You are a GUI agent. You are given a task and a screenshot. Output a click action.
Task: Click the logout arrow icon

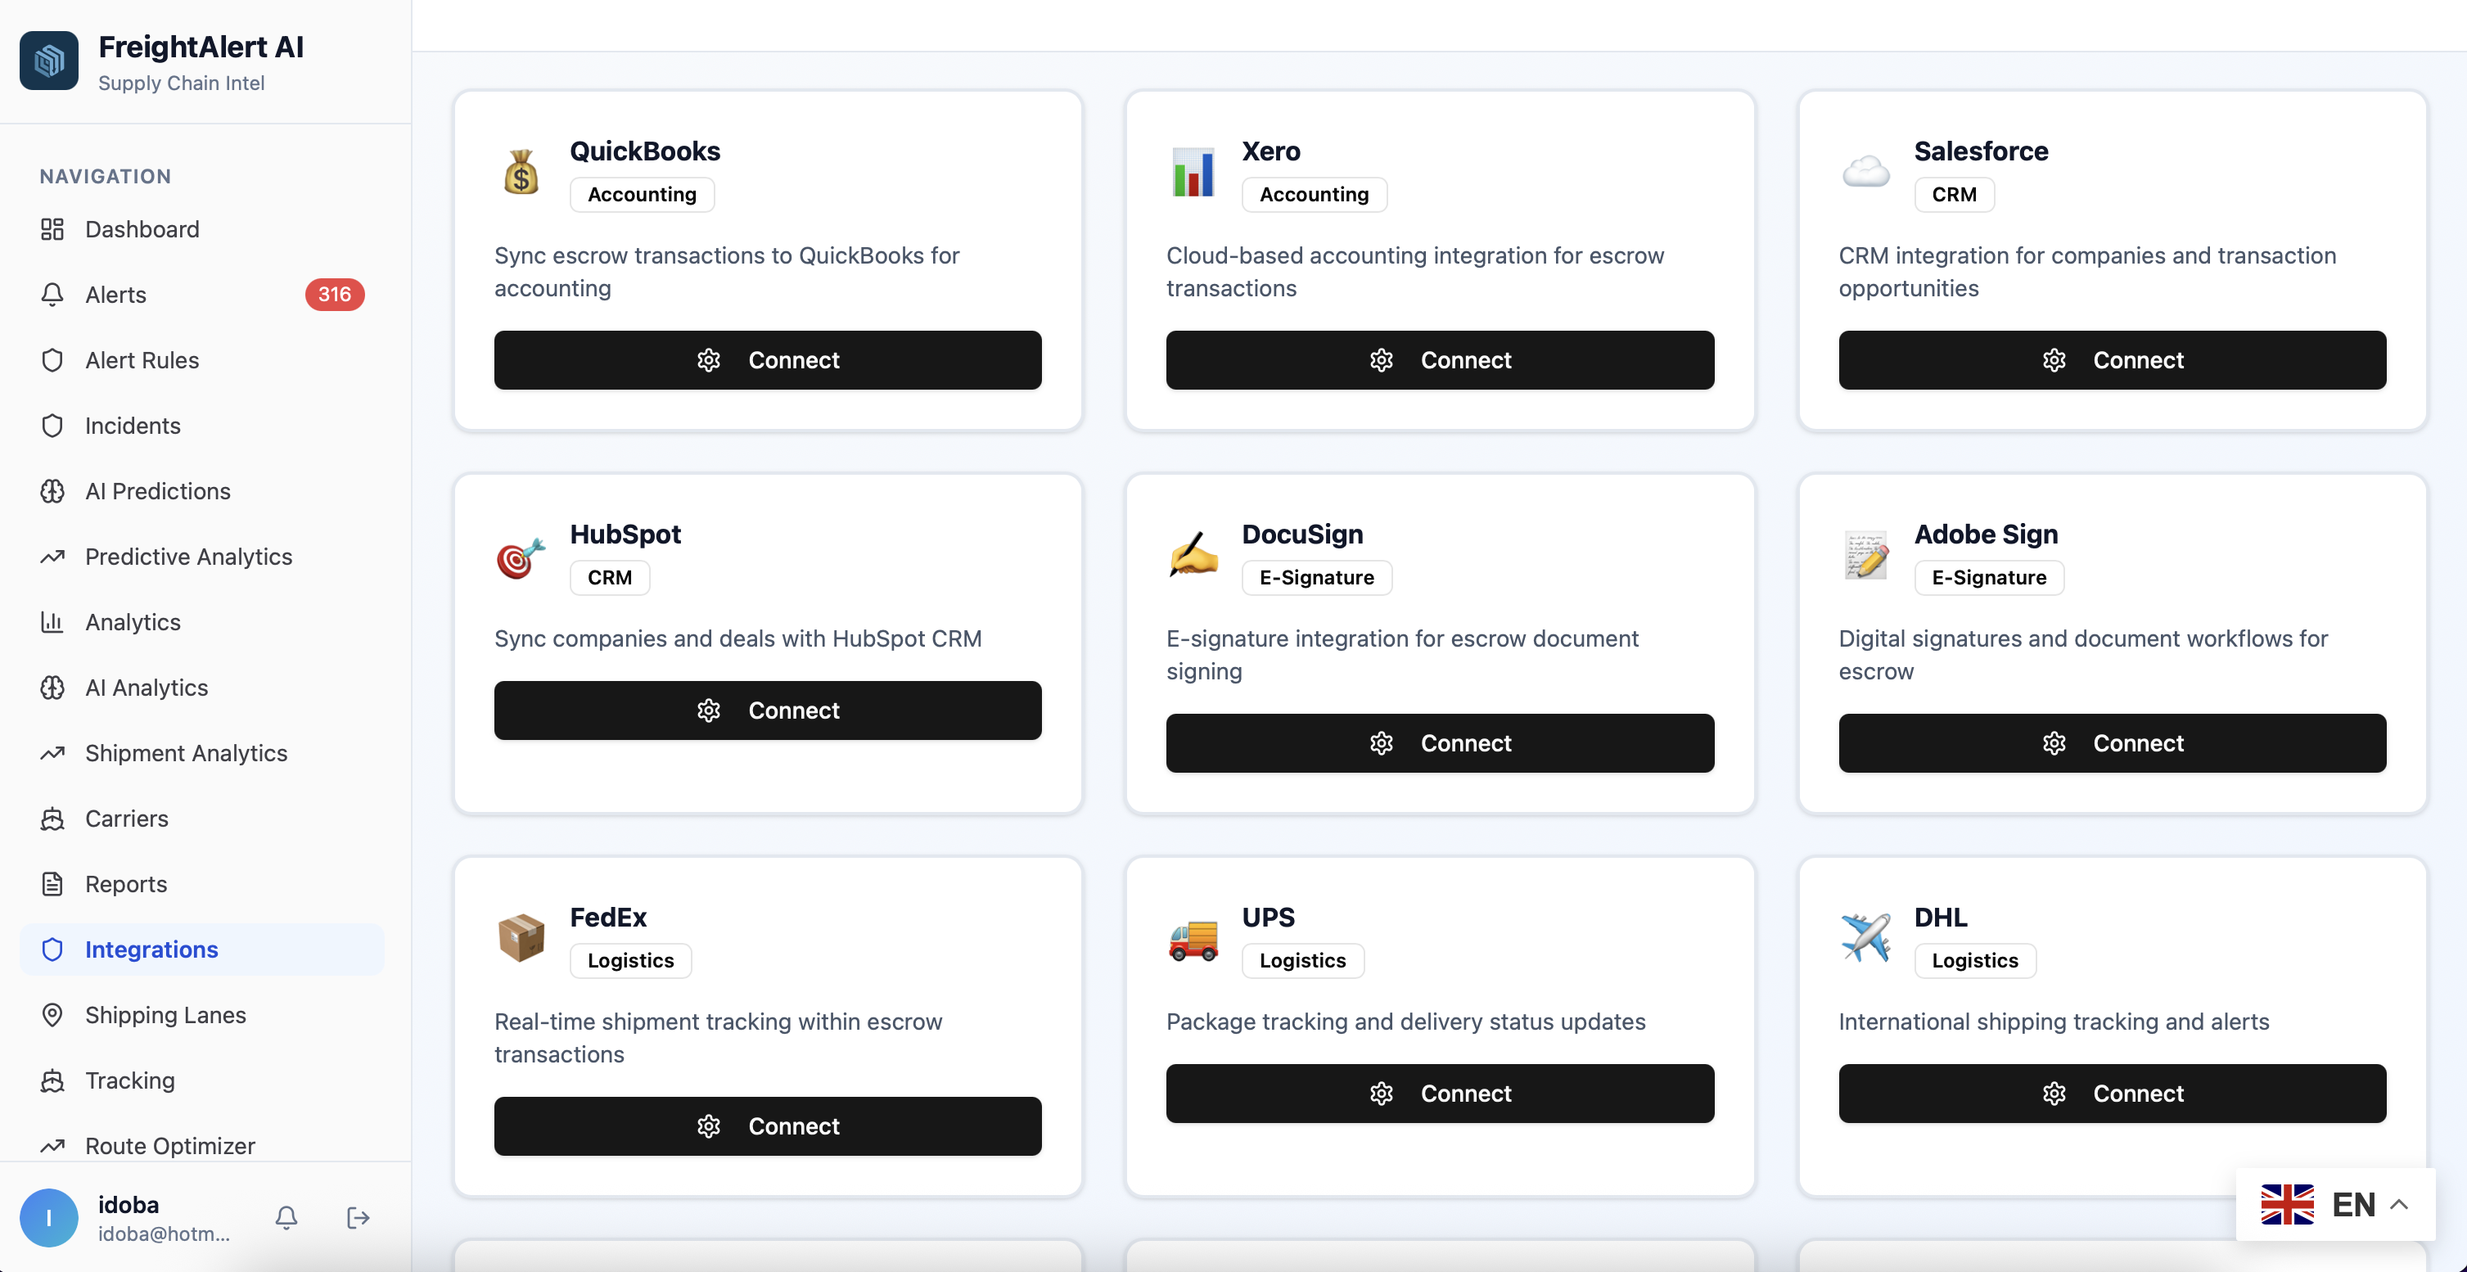click(359, 1217)
